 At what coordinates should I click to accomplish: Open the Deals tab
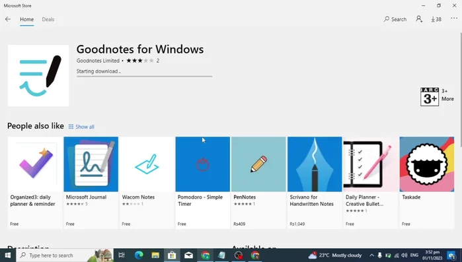(x=48, y=19)
